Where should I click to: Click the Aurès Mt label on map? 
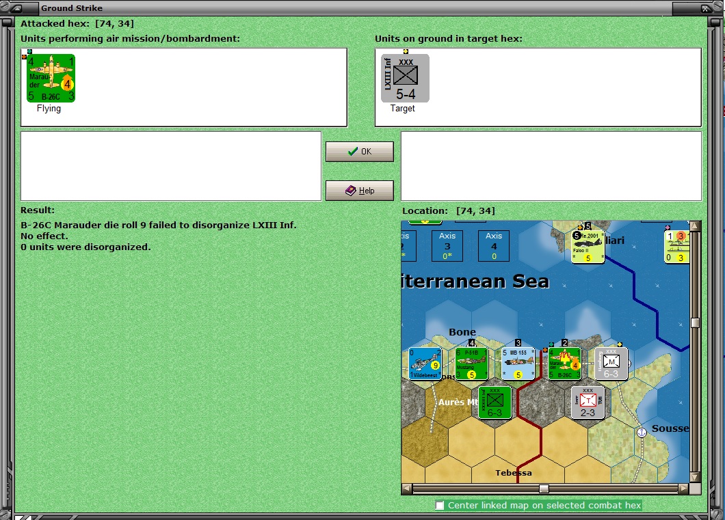[458, 402]
